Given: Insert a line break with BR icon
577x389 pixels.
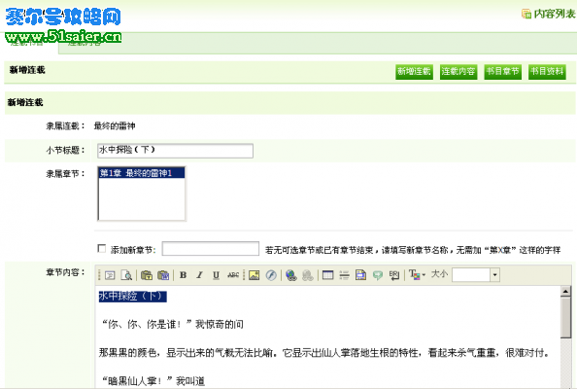Looking at the screenshot, I should 394,275.
